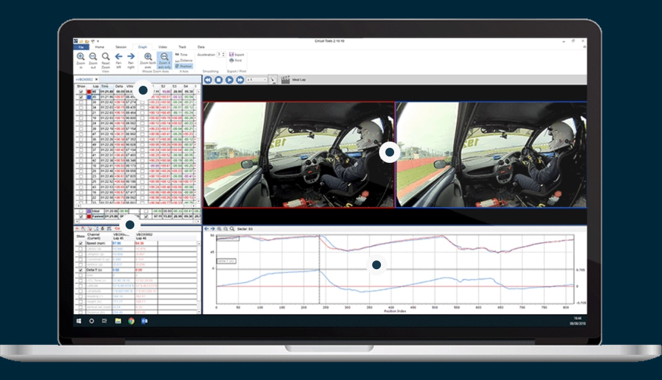Viewport: 662px width, 380px height.
Task: Switch to the Data ribbon tab
Action: coord(201,47)
